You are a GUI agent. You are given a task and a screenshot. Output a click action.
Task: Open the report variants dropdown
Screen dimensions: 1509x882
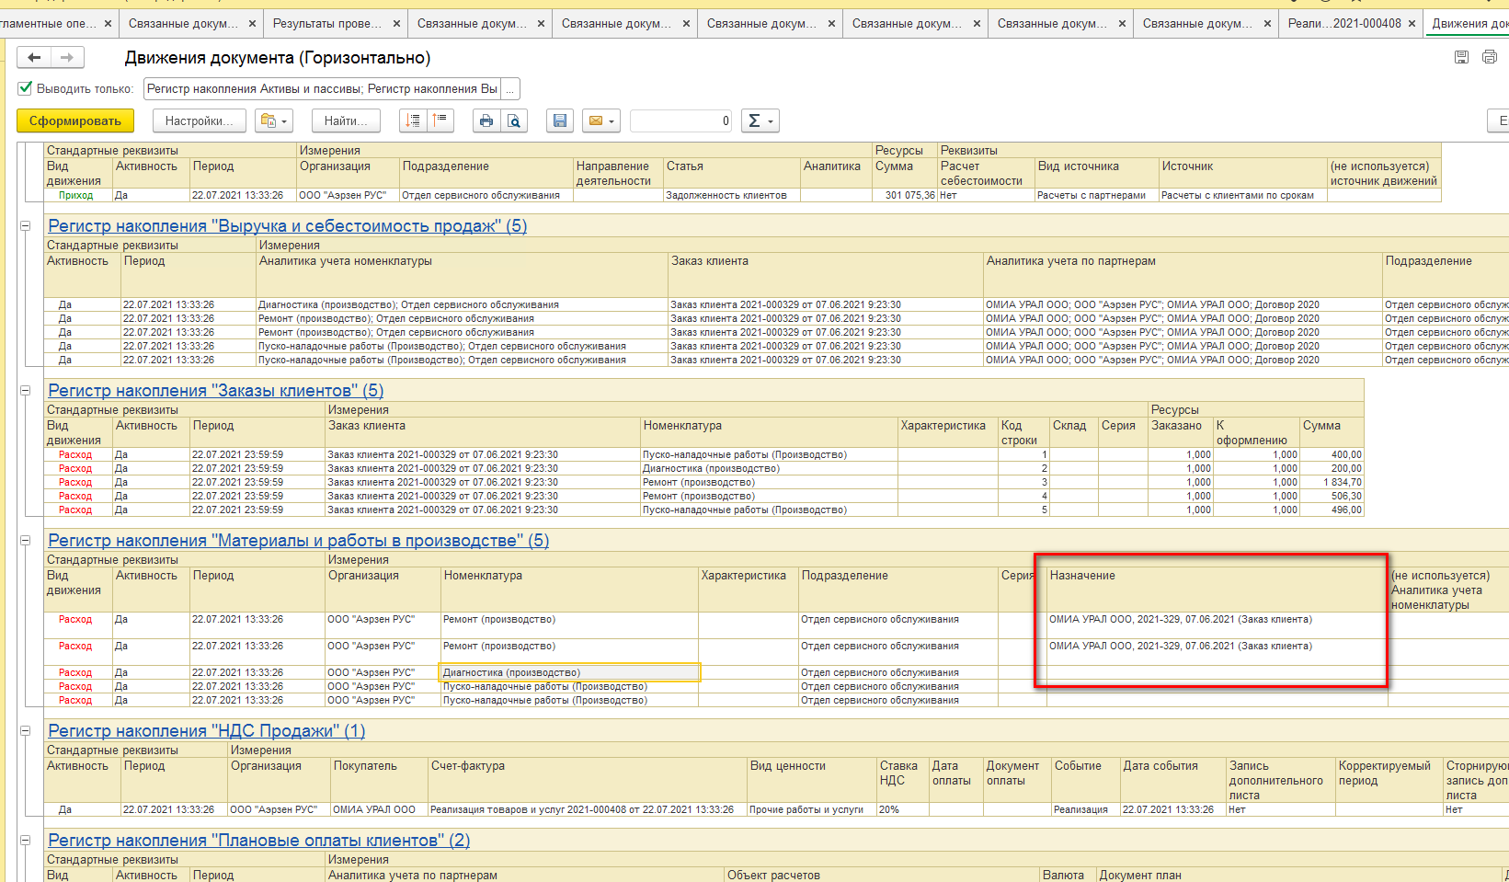[x=274, y=120]
